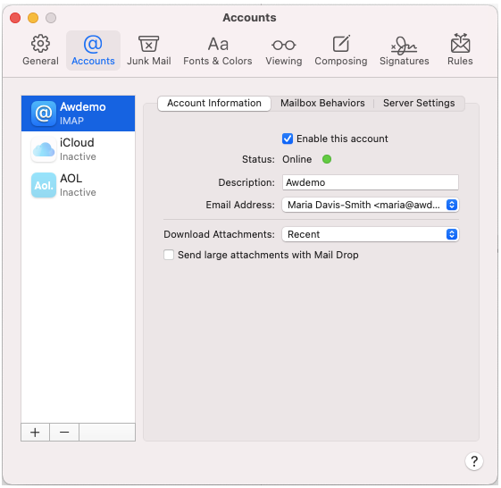Open Fonts & Colors preferences
This screenshot has height=488, width=501.
point(218,50)
